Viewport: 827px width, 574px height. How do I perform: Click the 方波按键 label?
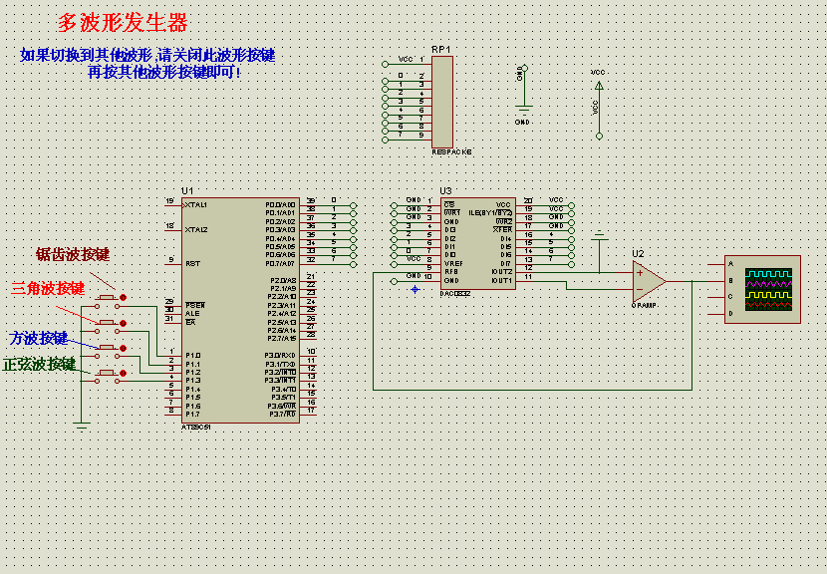click(39, 338)
